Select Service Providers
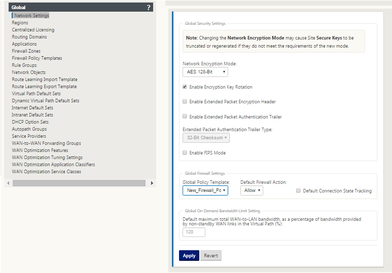The height and width of the screenshot is (273, 392). (29, 136)
